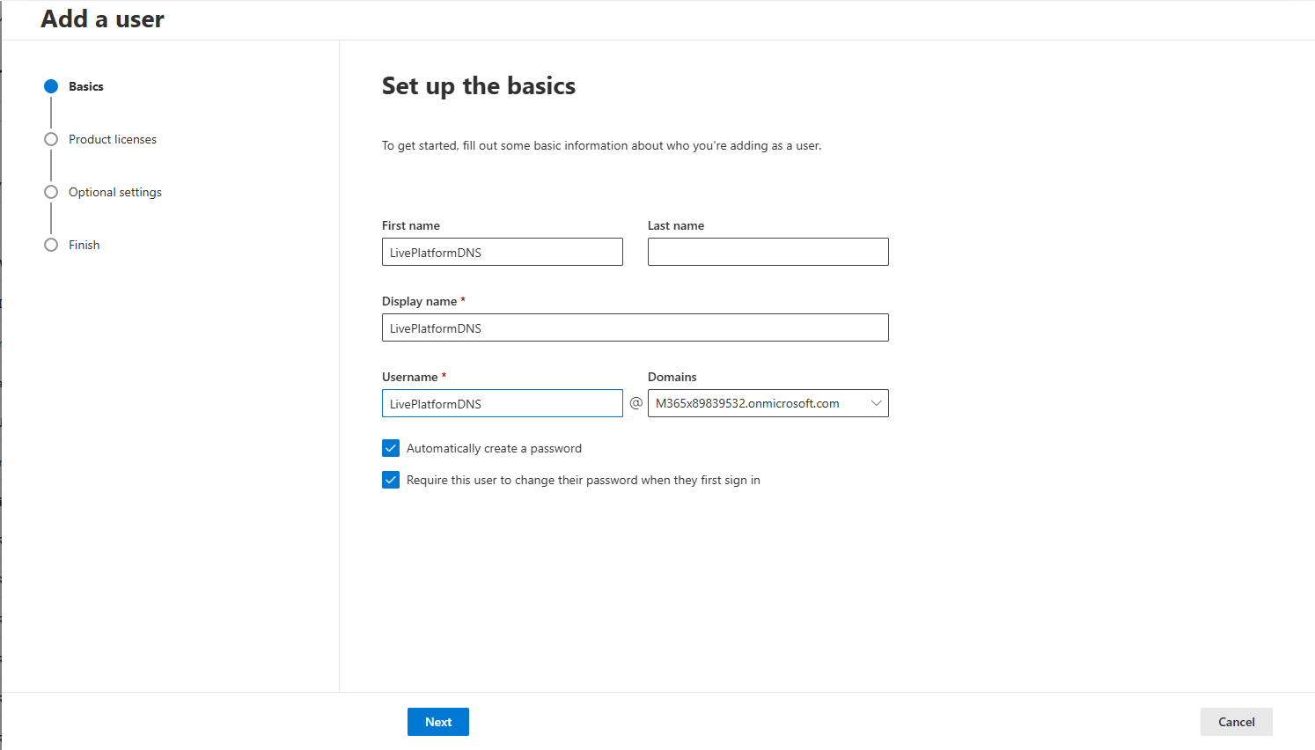Click the Next button
This screenshot has height=750, width=1315.
(437, 722)
